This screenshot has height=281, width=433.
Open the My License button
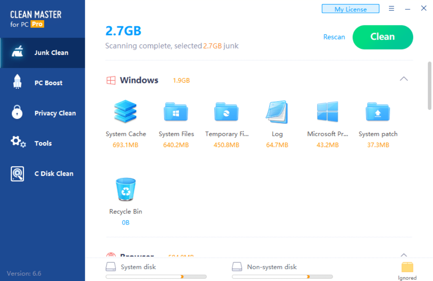pyautogui.click(x=351, y=9)
